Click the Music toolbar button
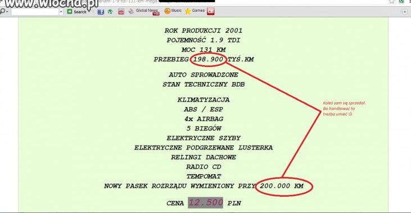Screen dimensions: 411x213 [x=173, y=11]
